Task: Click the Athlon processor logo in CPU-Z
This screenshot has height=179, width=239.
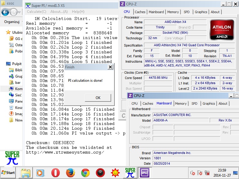Action: 222,30
